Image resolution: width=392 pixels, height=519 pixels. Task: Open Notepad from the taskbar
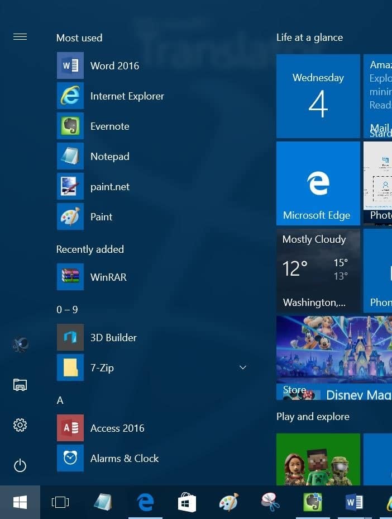103,502
